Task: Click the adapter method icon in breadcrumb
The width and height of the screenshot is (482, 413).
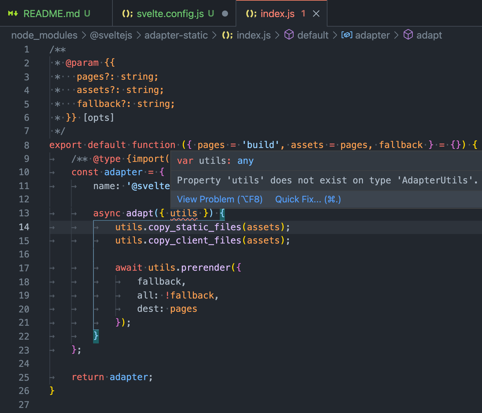Action: click(x=347, y=35)
